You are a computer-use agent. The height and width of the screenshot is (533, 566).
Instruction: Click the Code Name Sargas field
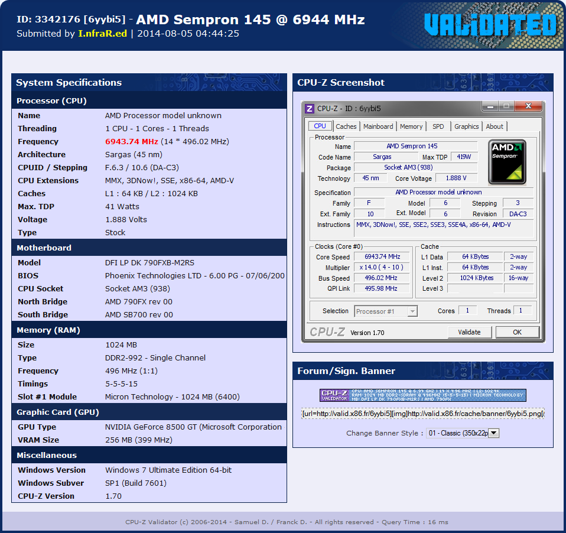(386, 157)
